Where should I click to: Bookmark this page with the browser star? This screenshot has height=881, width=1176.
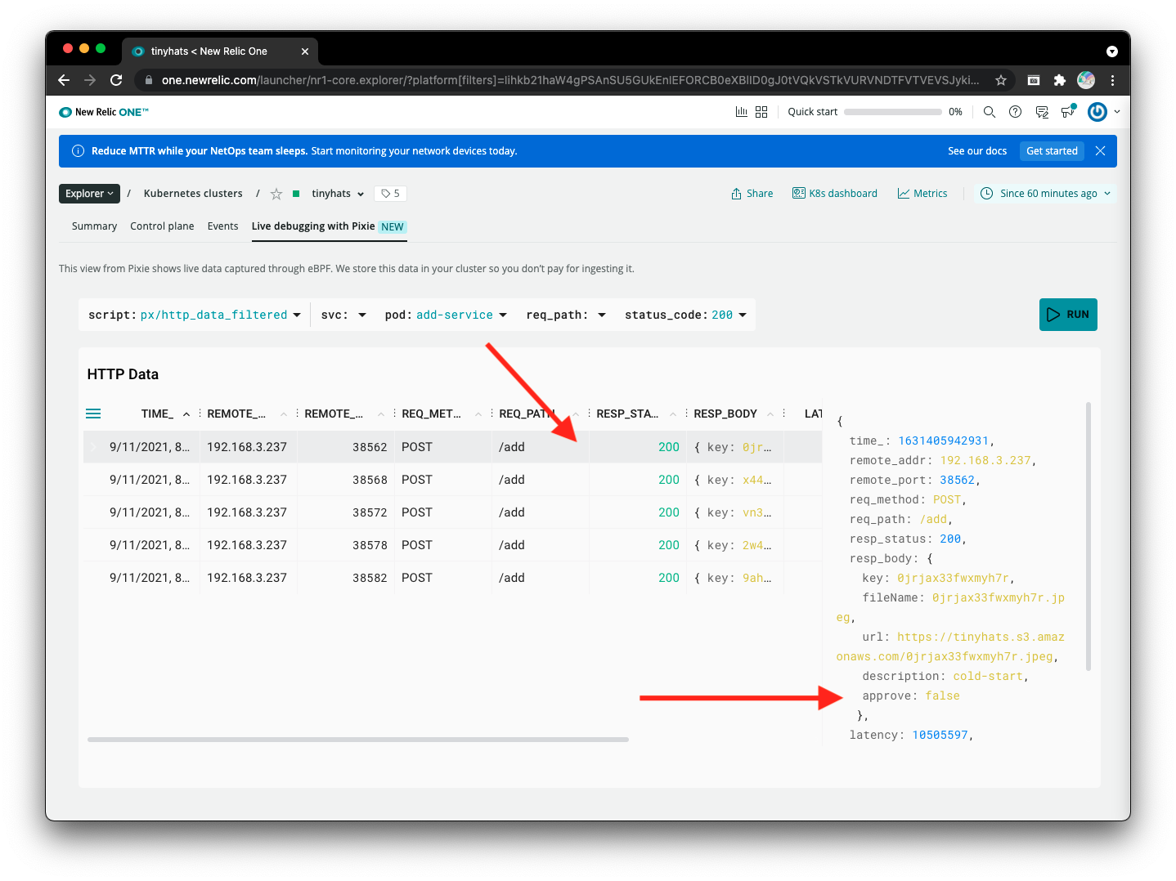tap(1000, 80)
